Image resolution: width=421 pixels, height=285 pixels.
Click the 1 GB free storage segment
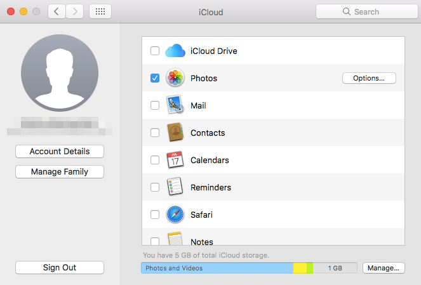click(x=335, y=268)
